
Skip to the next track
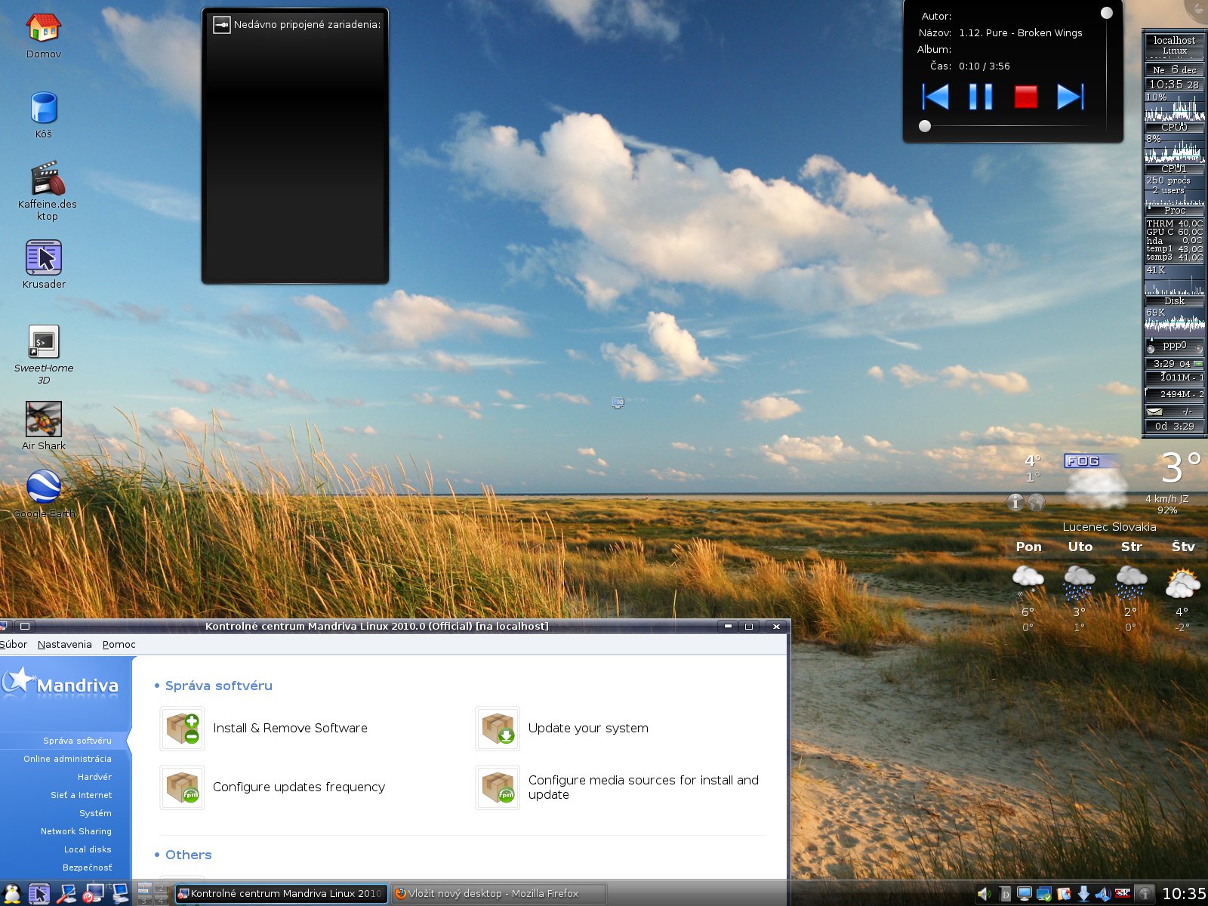coord(1070,97)
